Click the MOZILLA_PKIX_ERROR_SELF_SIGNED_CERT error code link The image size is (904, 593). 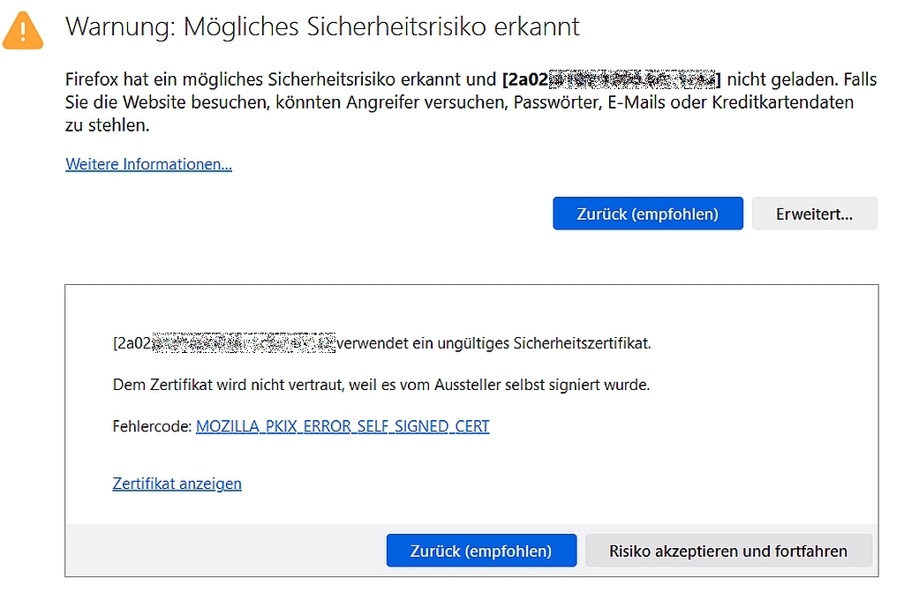(343, 426)
